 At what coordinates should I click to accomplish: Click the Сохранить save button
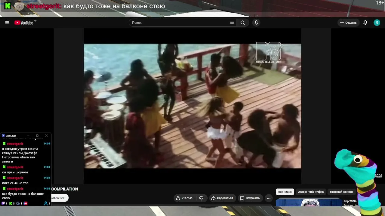point(250,198)
